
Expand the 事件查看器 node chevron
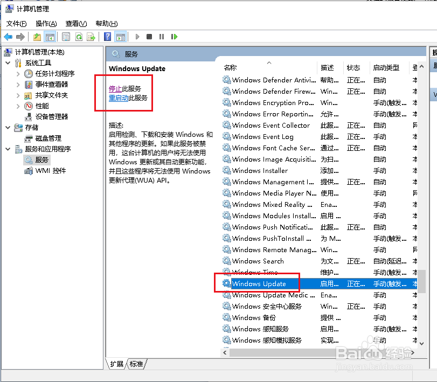[18, 85]
